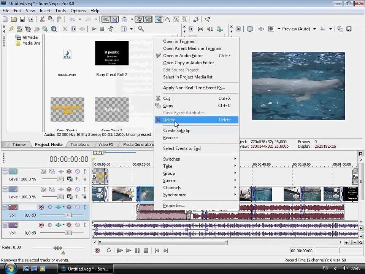Click the Copy icon in main toolbar
365x274 pixels.
pyautogui.click(x=51, y=19)
